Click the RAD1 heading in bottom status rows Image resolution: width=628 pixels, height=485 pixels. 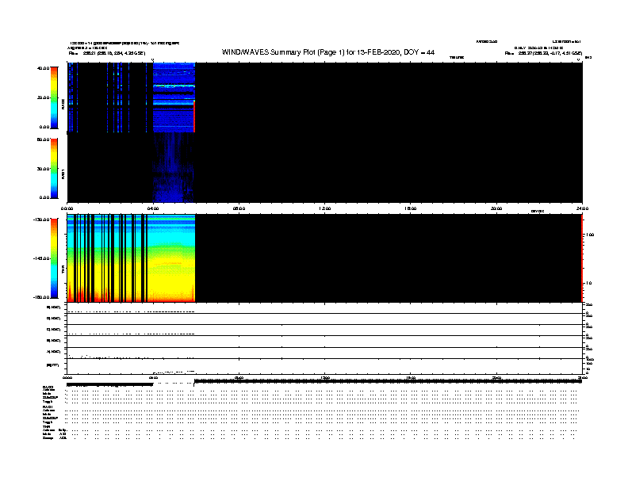click(48, 407)
